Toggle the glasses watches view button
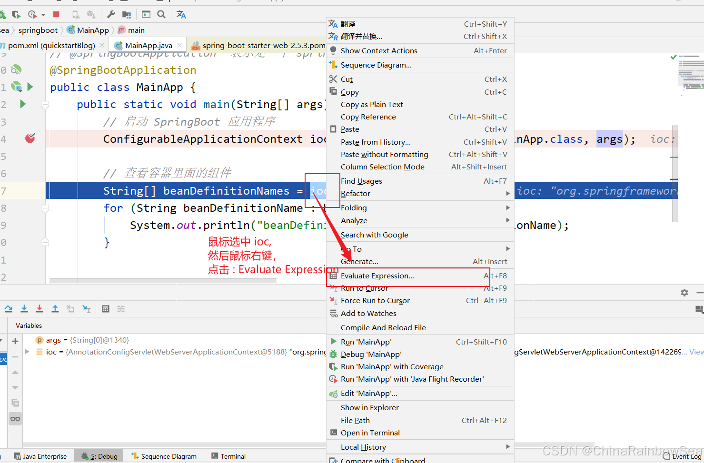Image resolution: width=704 pixels, height=463 pixels. [x=15, y=419]
